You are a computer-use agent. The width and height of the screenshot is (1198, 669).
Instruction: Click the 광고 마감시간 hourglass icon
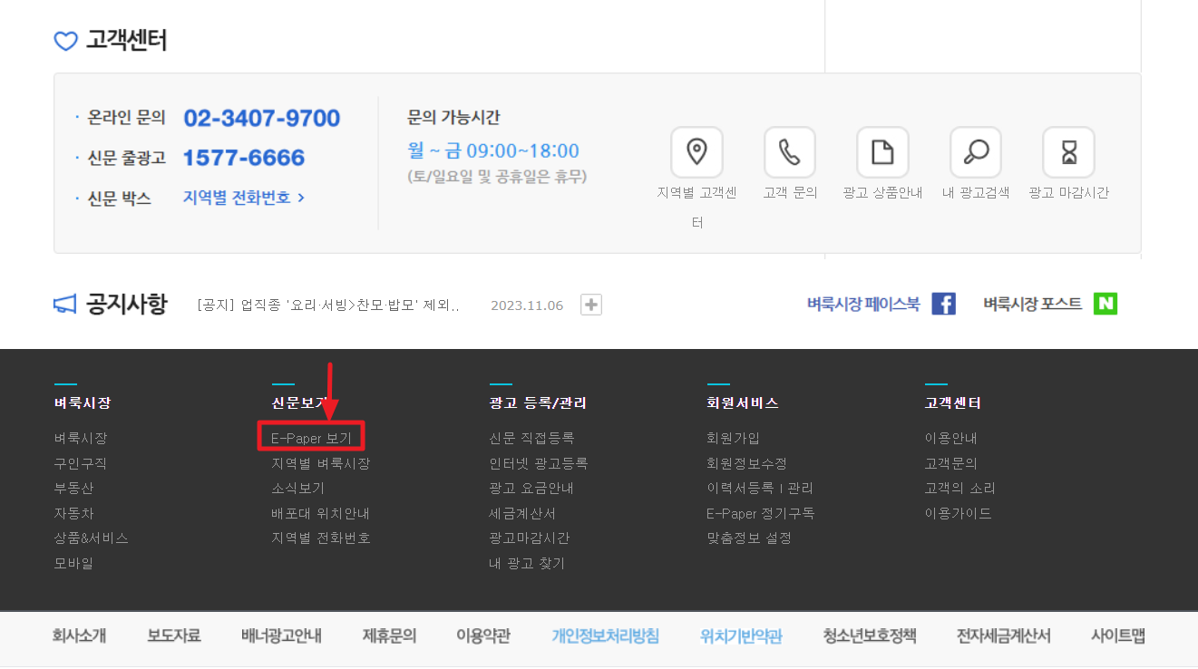point(1068,151)
